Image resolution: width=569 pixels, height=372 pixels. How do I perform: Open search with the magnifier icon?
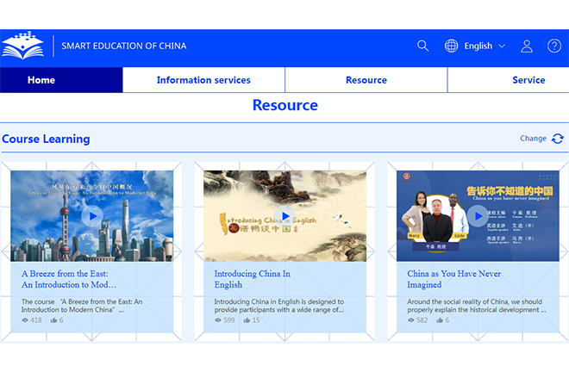pyautogui.click(x=422, y=46)
